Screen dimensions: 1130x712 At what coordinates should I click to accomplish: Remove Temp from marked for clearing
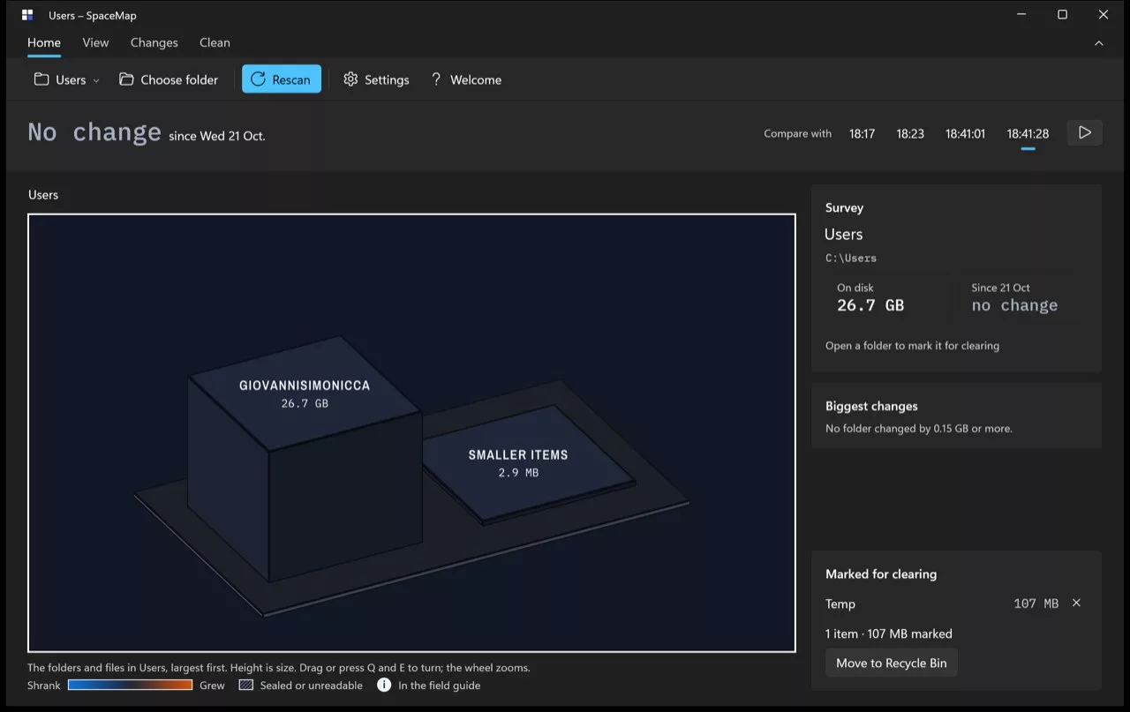coord(1076,603)
